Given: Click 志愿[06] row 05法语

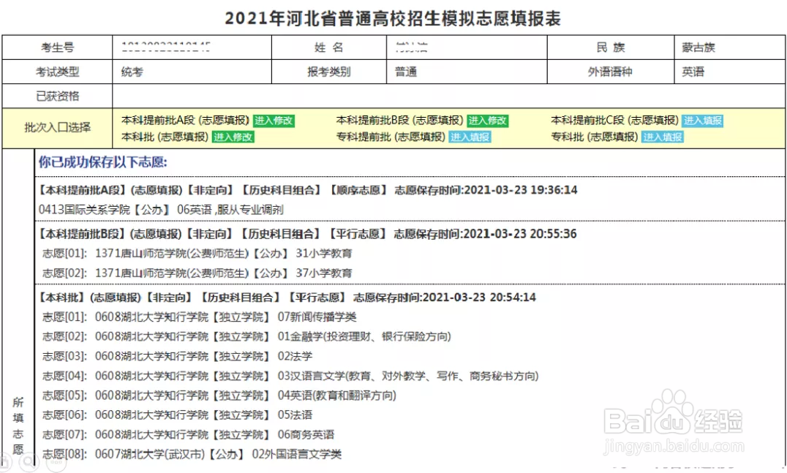Looking at the screenshot, I should (x=177, y=415).
